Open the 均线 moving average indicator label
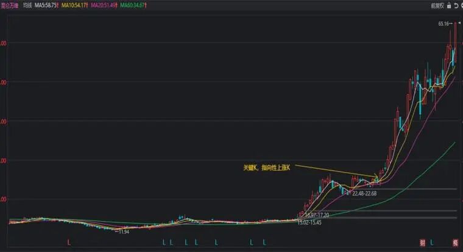Screen dimensions: 463x252 [x=27, y=5]
